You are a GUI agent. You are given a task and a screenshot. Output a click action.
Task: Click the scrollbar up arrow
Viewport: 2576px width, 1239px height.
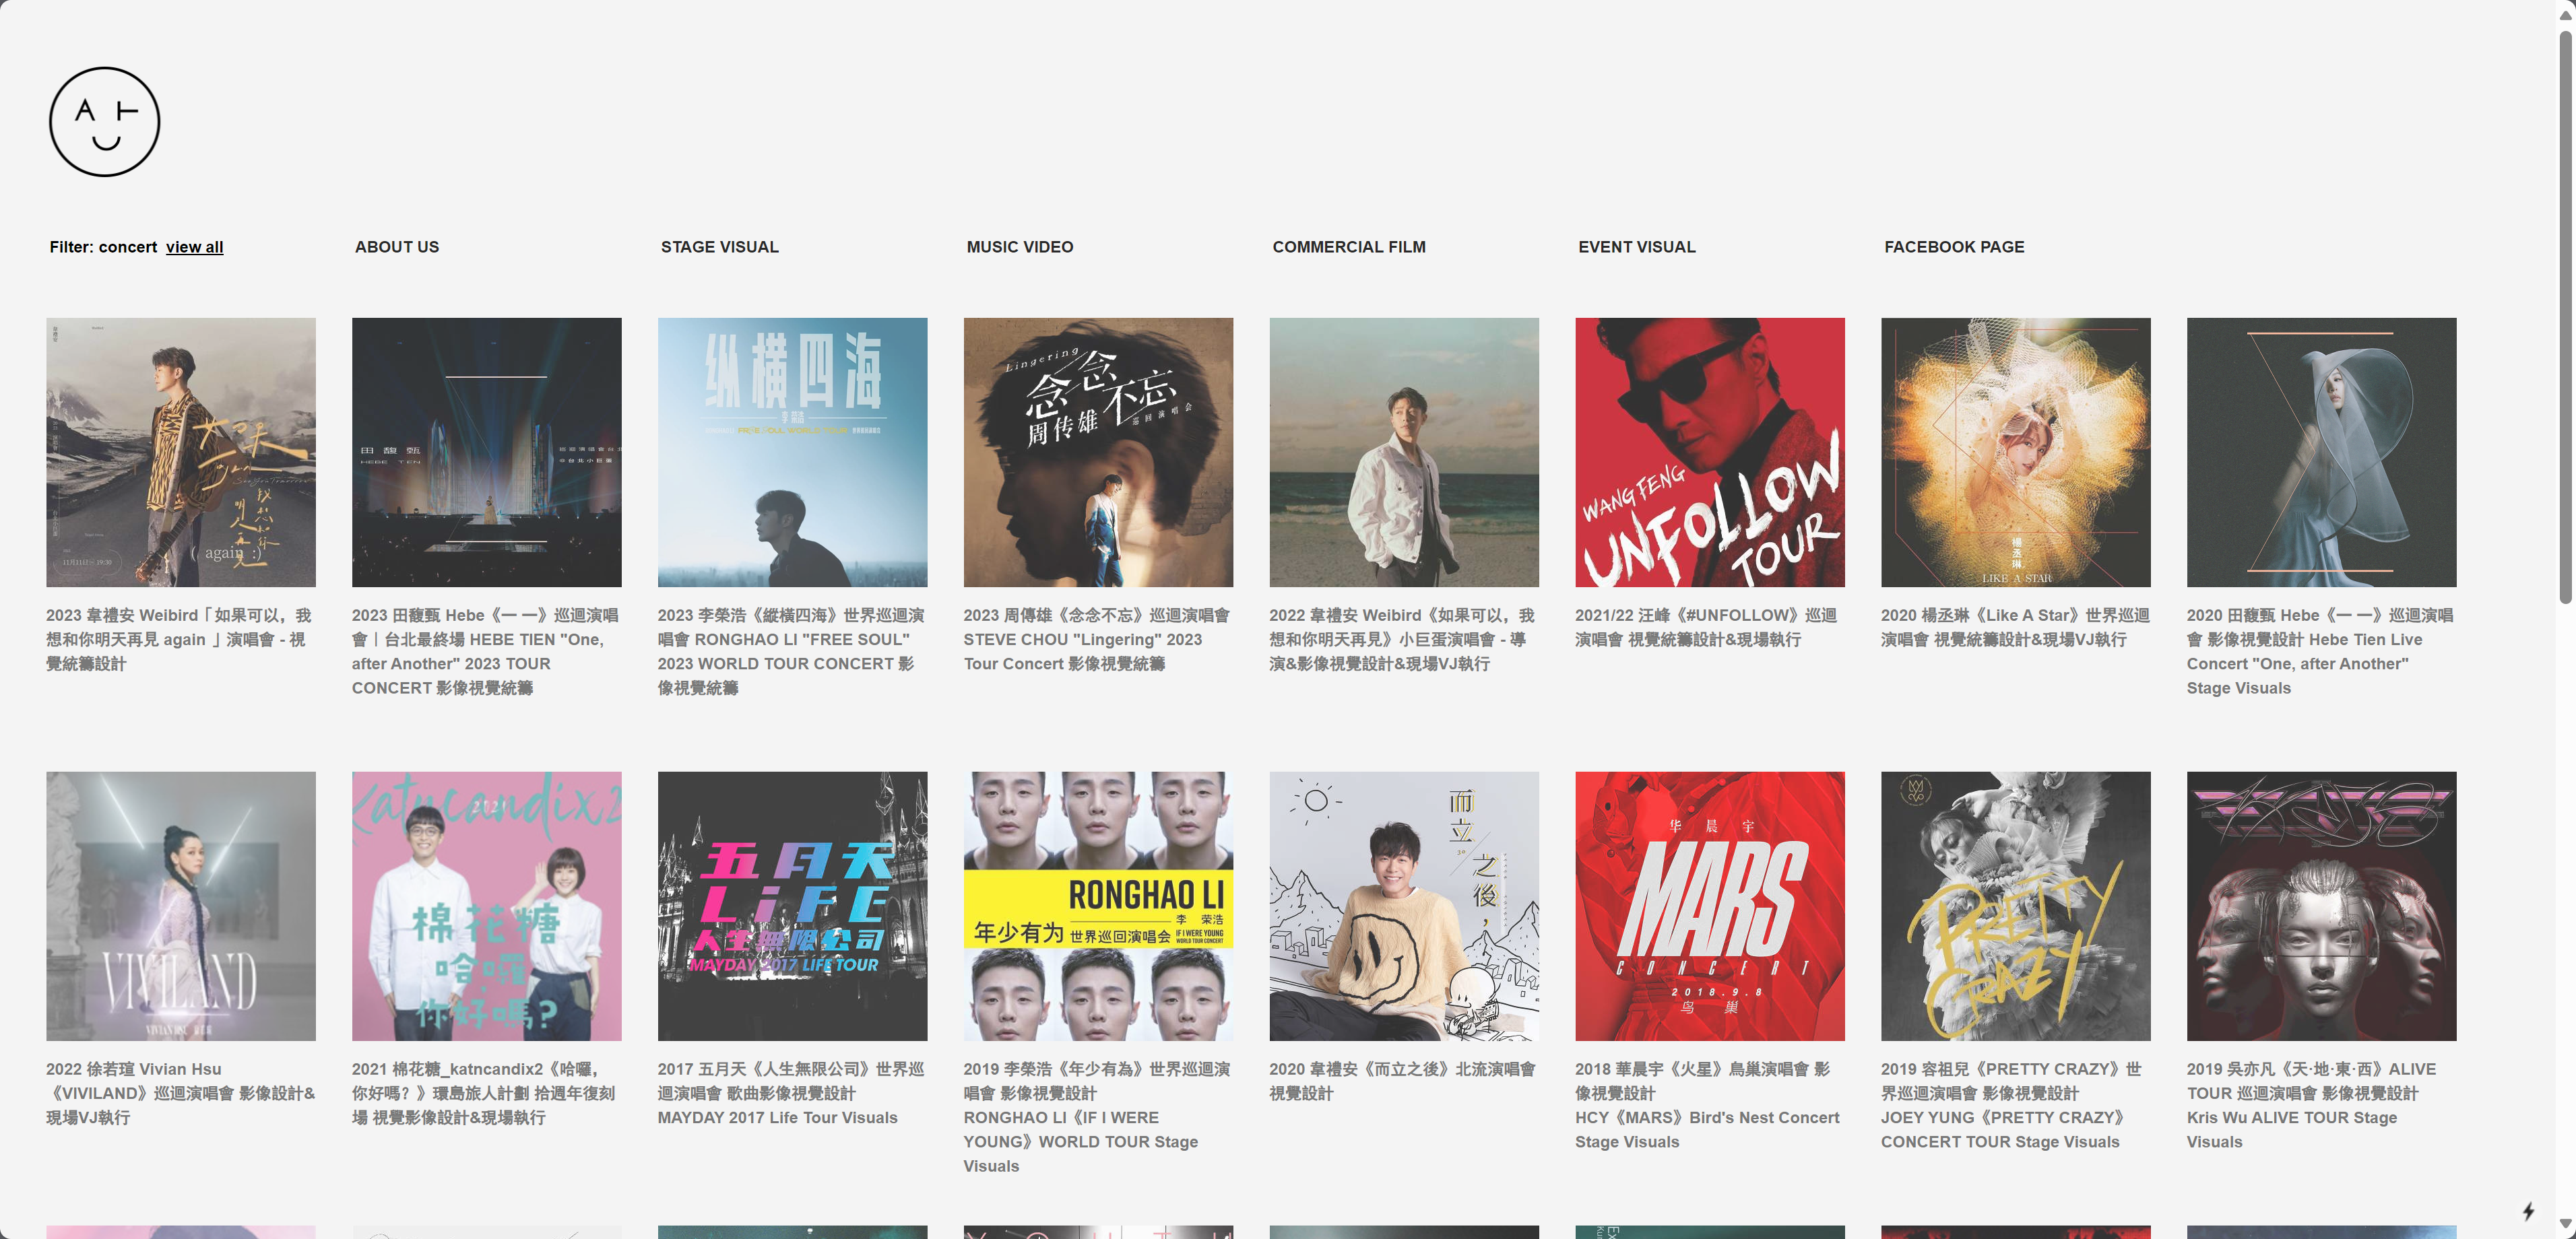tap(2565, 15)
